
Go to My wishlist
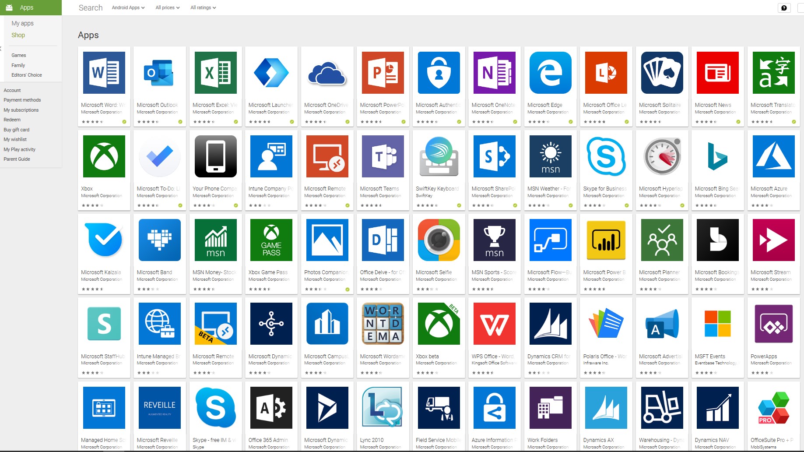(x=15, y=139)
